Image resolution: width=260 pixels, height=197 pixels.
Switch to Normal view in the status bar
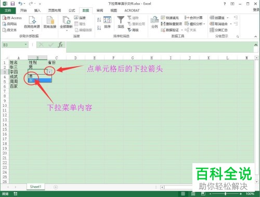[183, 194]
